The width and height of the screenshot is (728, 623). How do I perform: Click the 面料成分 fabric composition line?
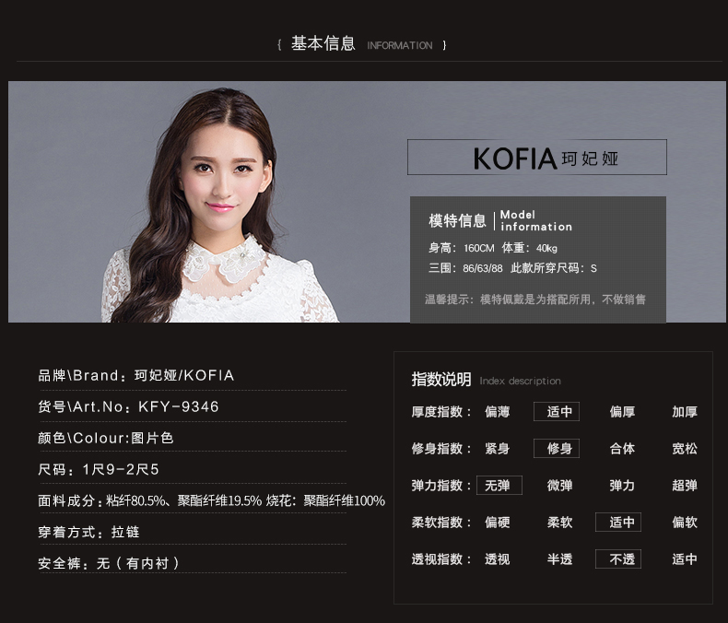pyautogui.click(x=211, y=500)
